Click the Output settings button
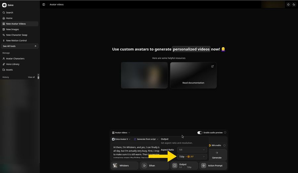The width and height of the screenshot is (298, 173). (184, 166)
